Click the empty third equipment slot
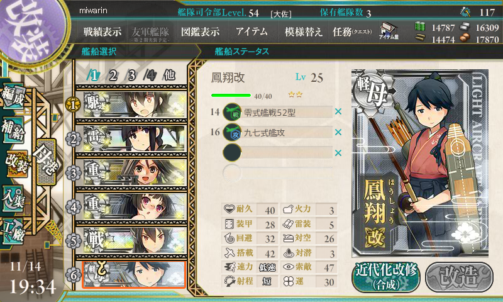Image resolution: width=503 pixels, height=302 pixels. [278, 153]
